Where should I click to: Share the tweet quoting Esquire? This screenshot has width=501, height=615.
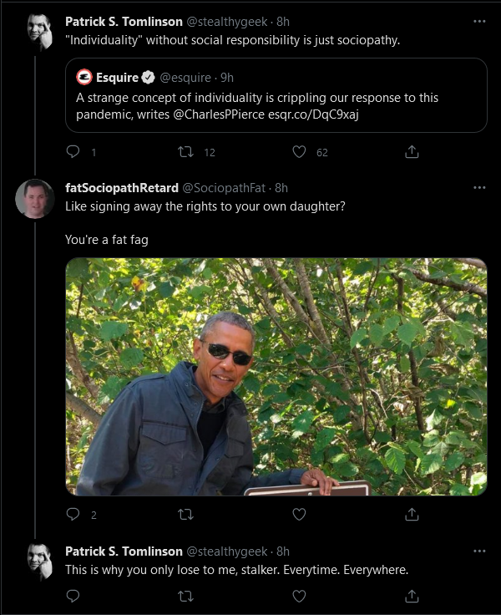pyautogui.click(x=412, y=152)
